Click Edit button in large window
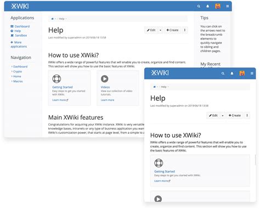 coord(151,30)
